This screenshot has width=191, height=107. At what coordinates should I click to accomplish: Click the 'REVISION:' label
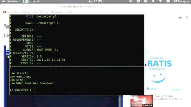27,63
